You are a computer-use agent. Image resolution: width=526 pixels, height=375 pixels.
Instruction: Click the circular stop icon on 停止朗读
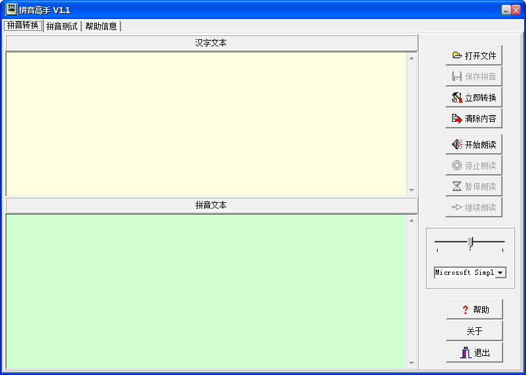tap(457, 166)
